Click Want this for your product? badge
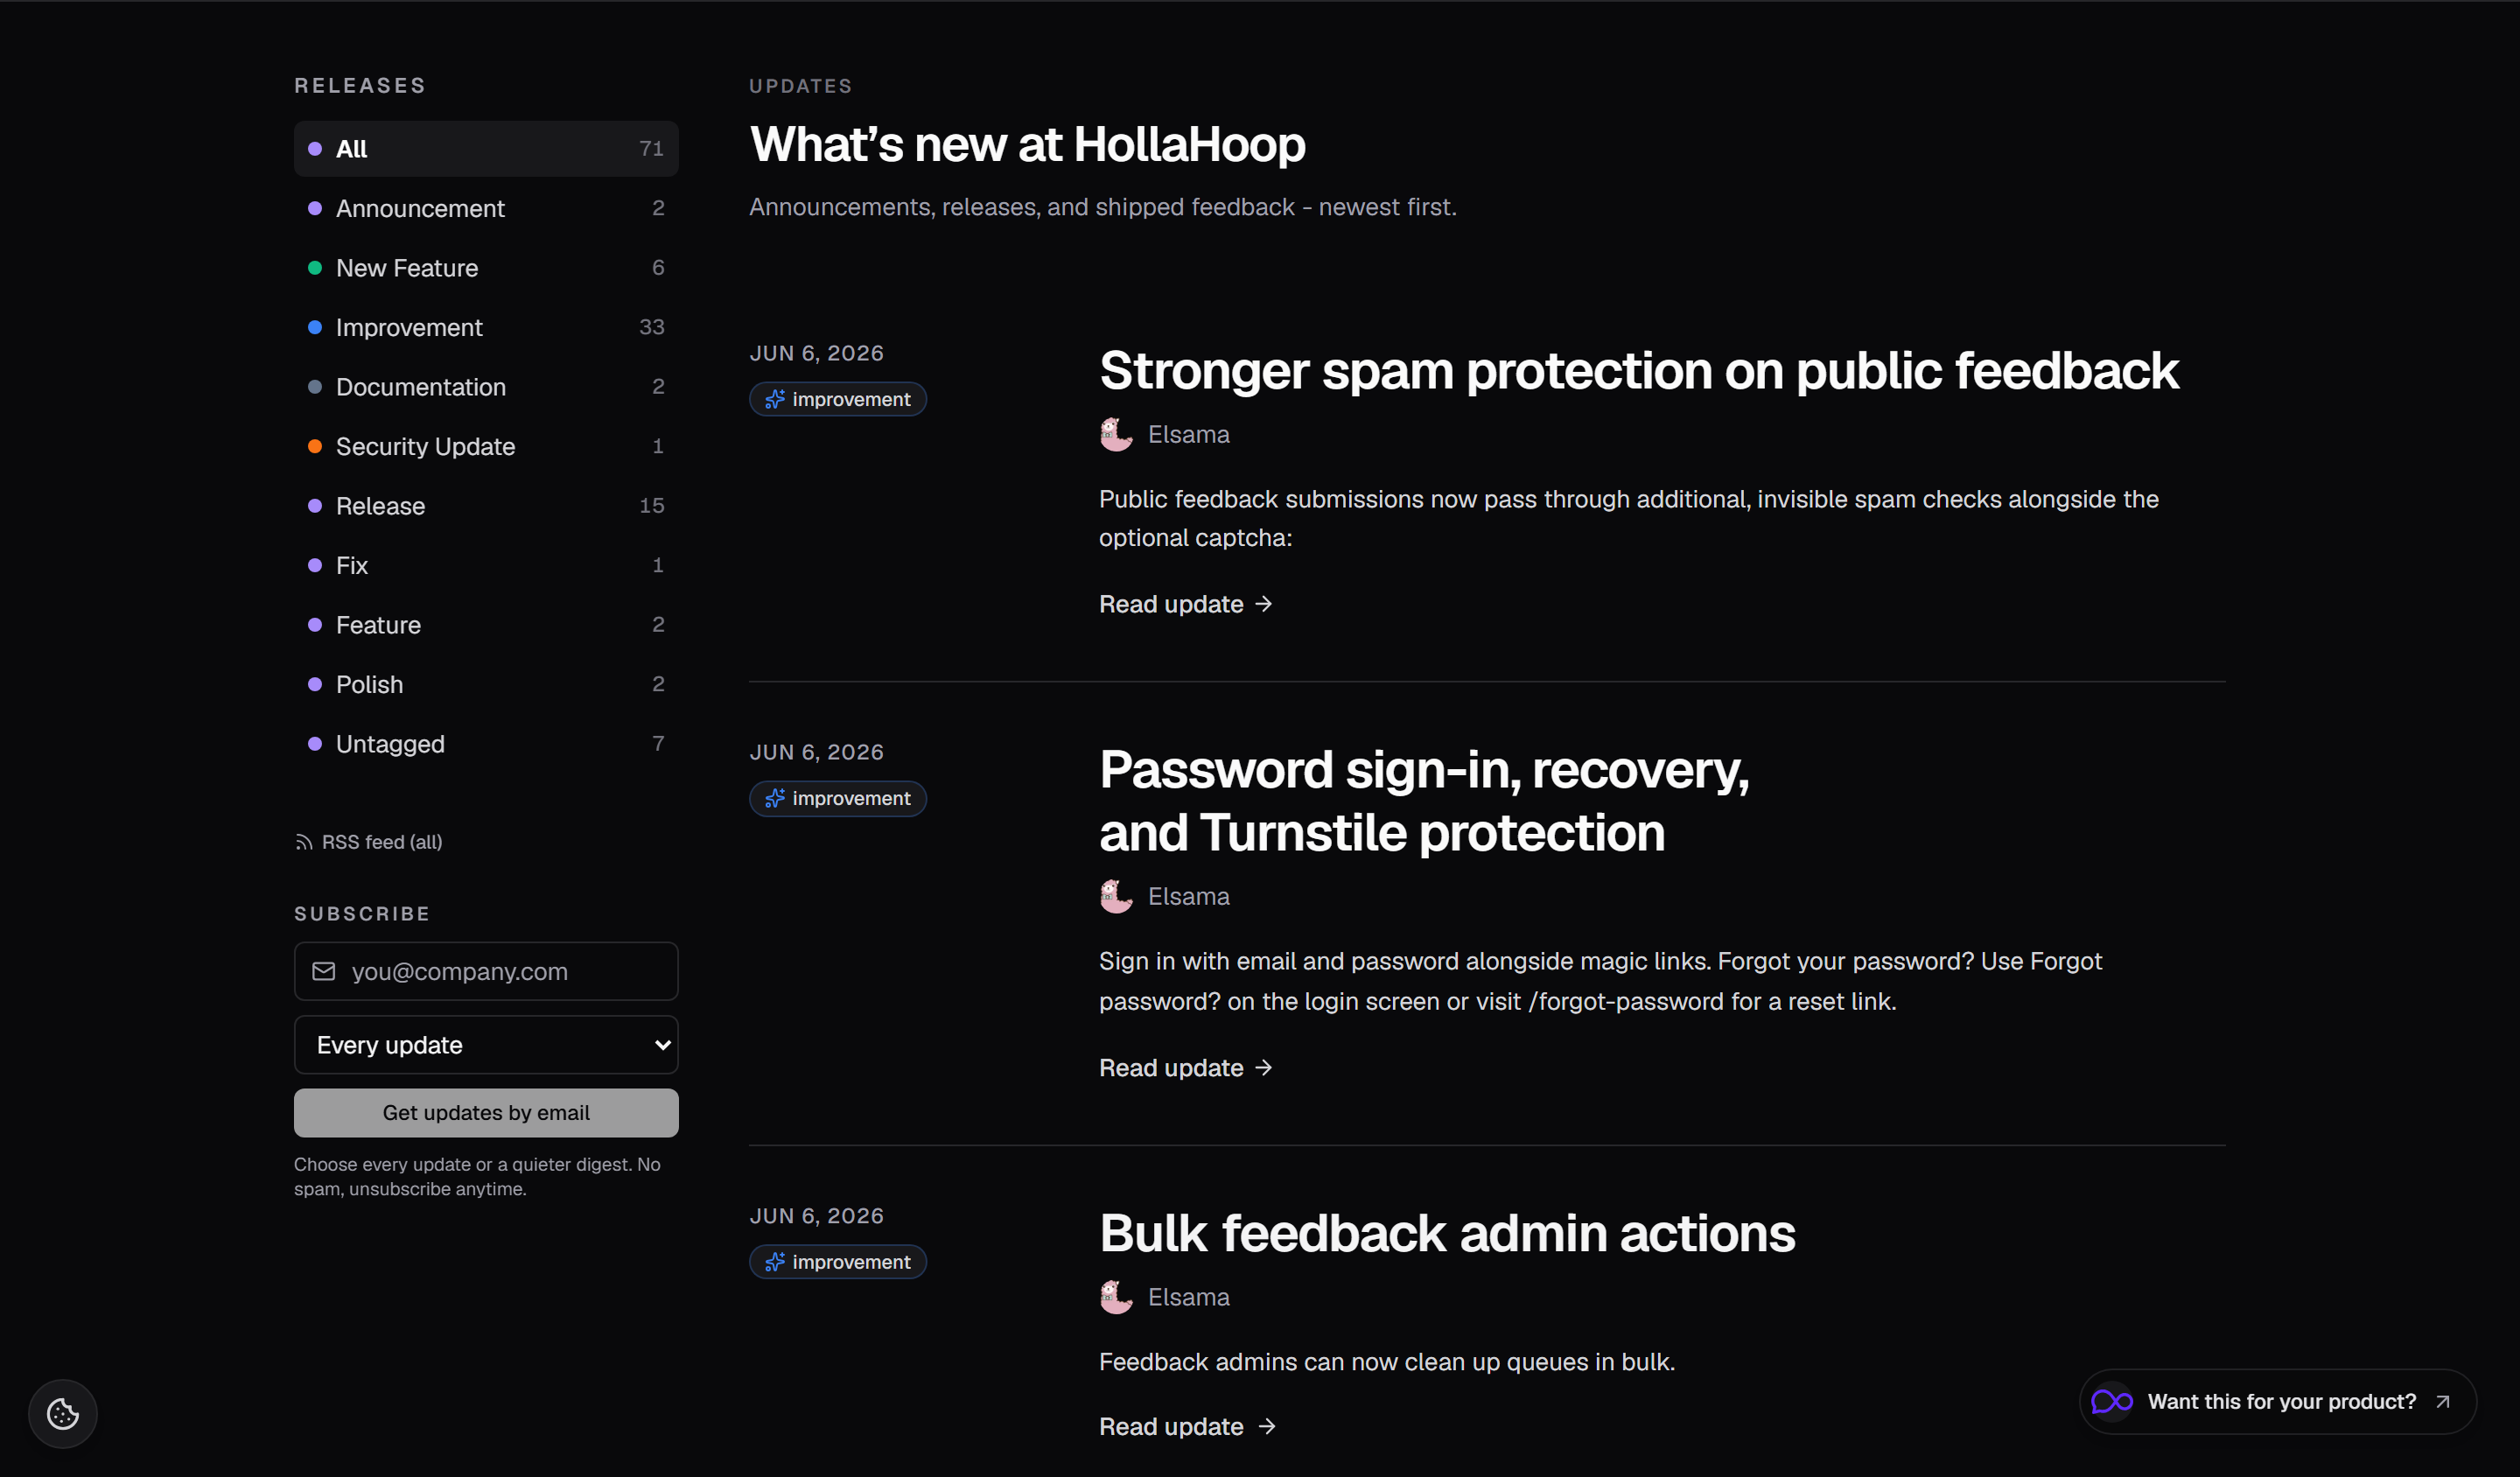The image size is (2520, 1477). click(2277, 1402)
